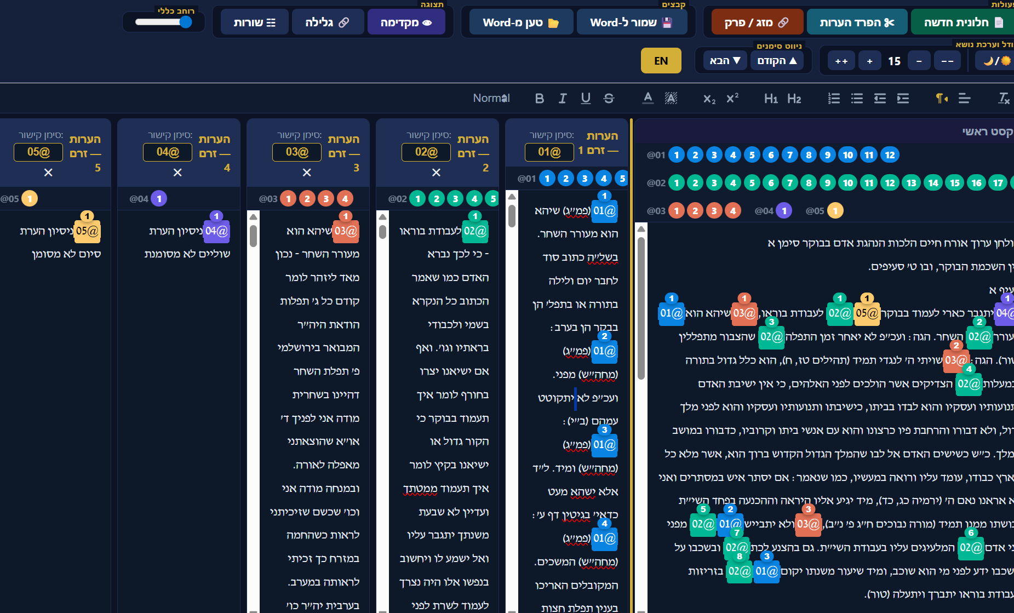Adjust the רוחב כללי width slider
Screen dimensions: 1014x613
tap(163, 22)
